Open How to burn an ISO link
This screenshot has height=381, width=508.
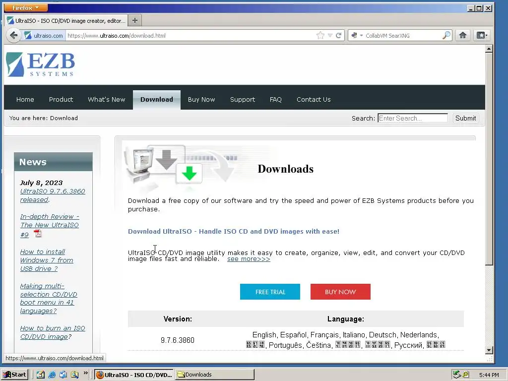point(53,332)
